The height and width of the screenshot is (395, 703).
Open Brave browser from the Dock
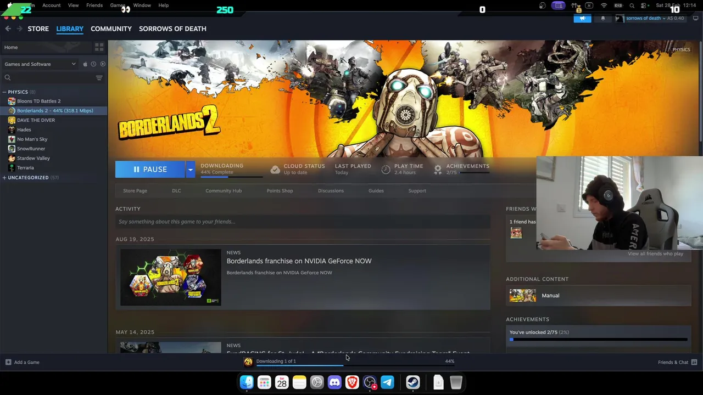coord(352,382)
